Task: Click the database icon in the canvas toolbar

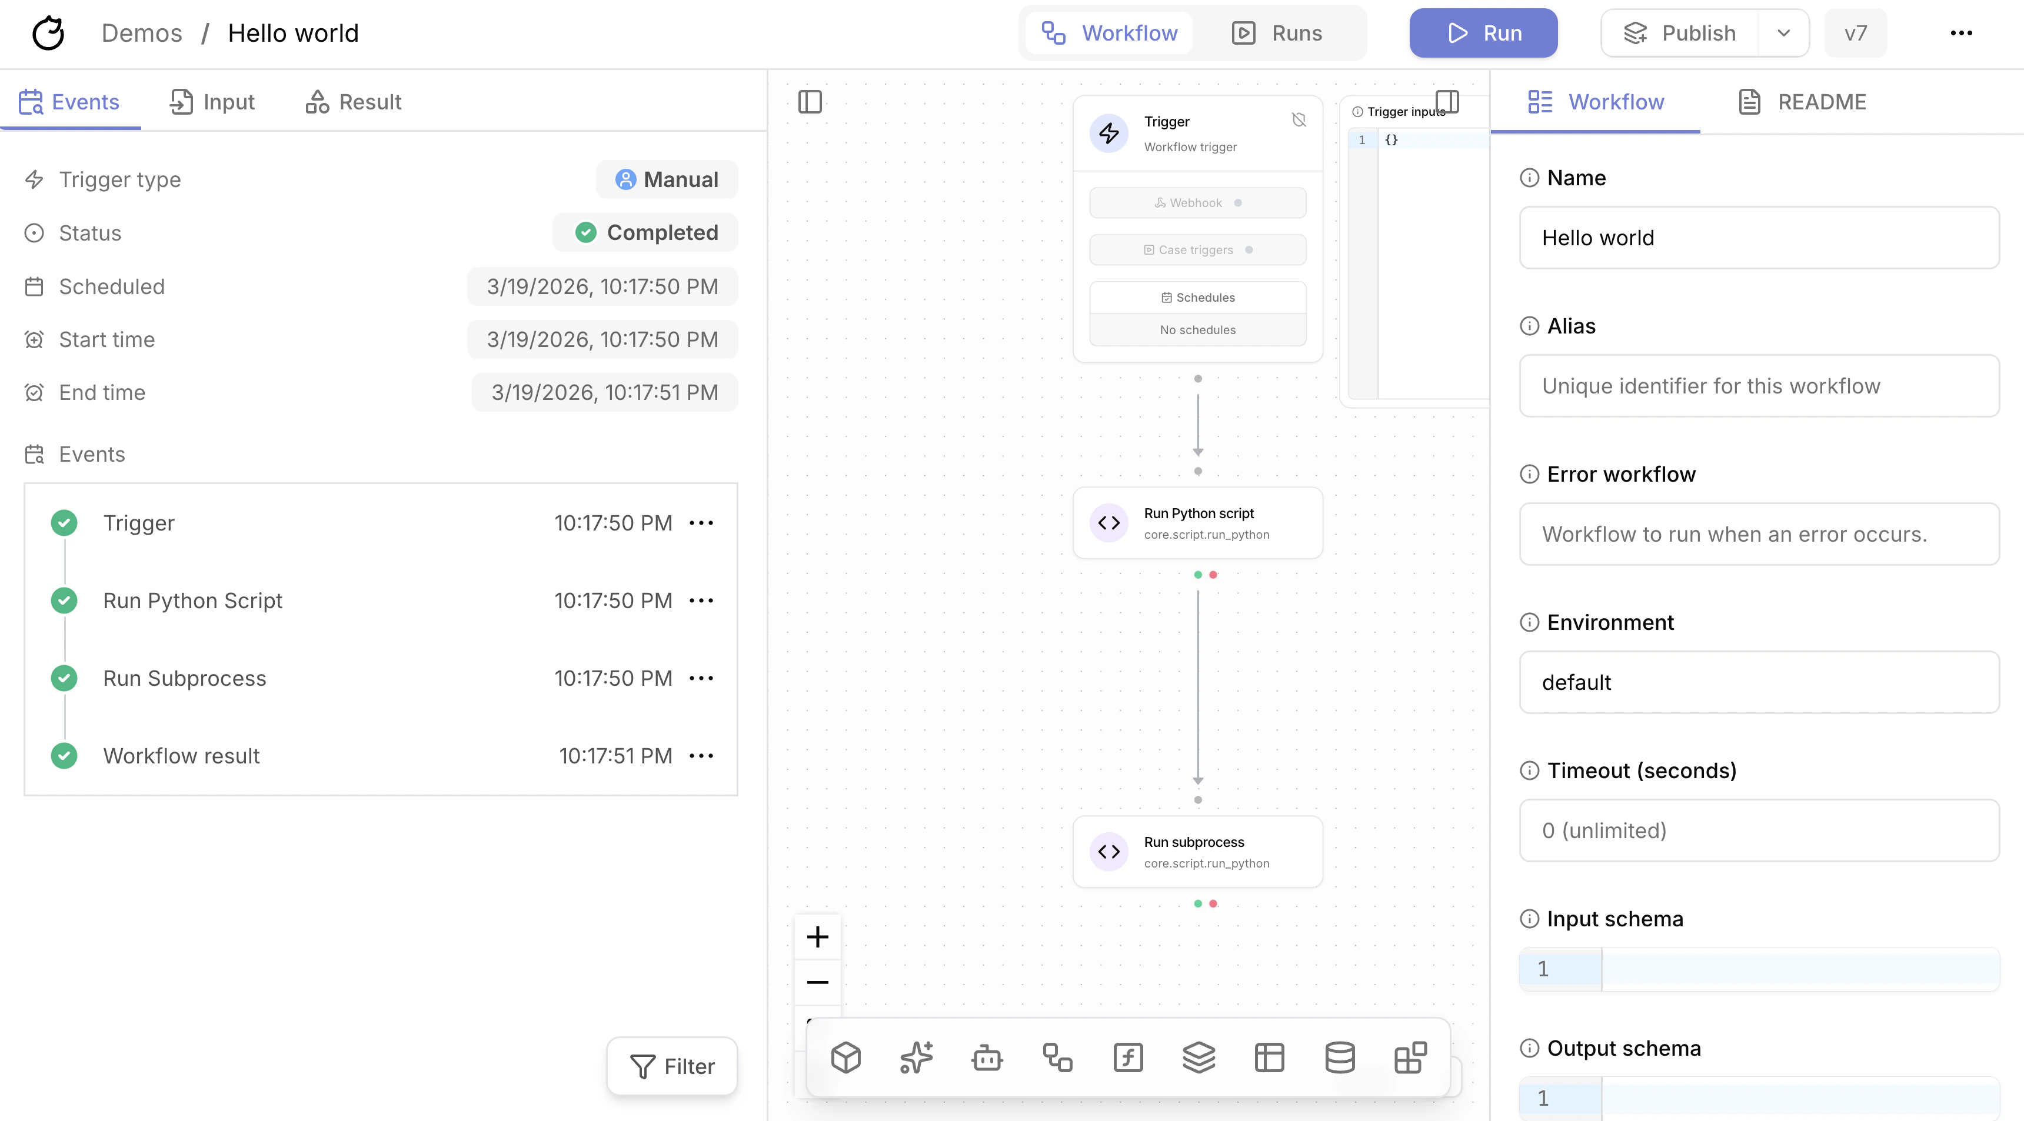Action: [1340, 1057]
